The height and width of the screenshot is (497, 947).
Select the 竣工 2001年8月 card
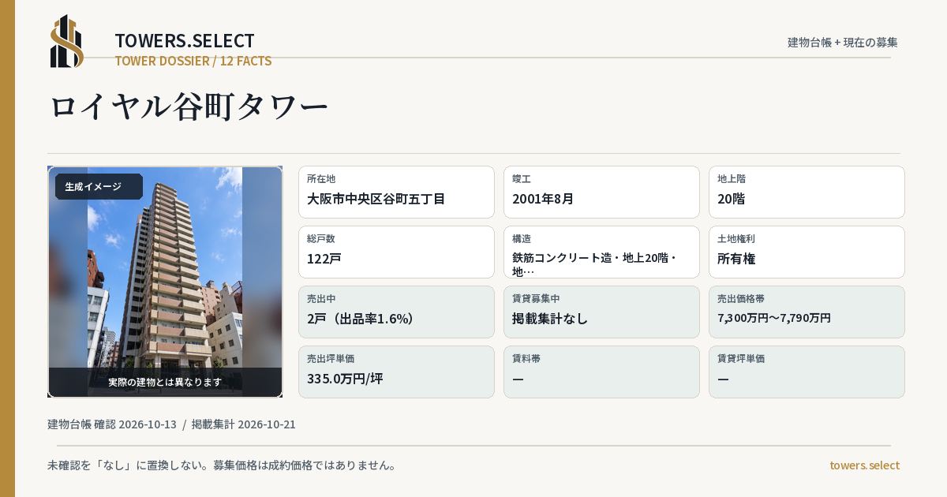click(x=601, y=192)
